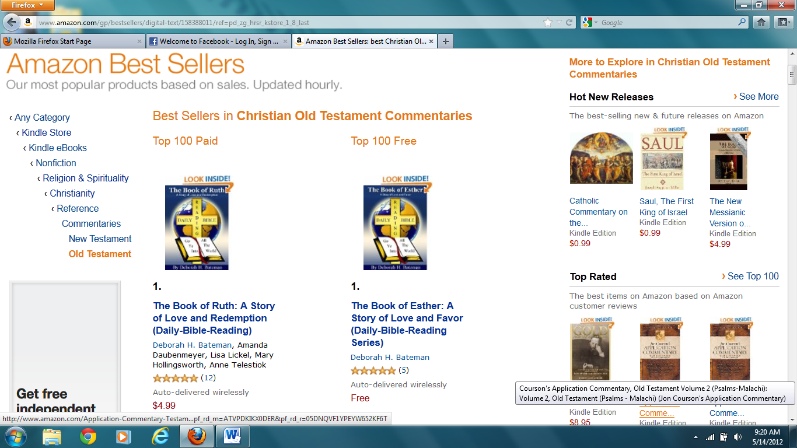Reload the page using the refresh icon

click(569, 22)
